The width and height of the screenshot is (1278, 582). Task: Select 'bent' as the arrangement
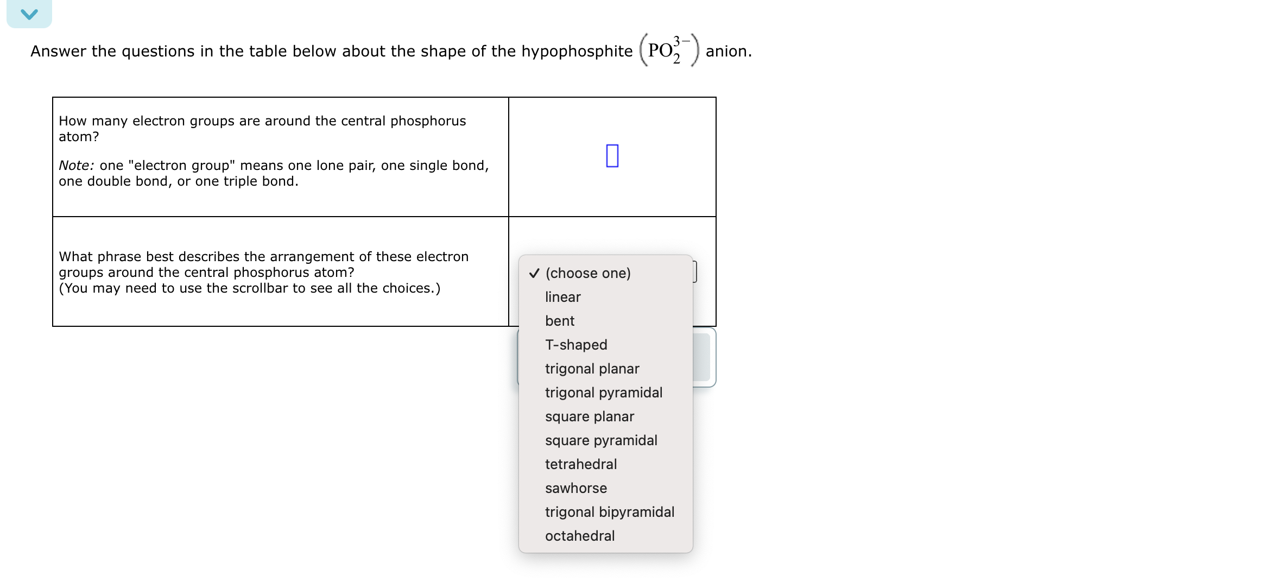coord(559,321)
